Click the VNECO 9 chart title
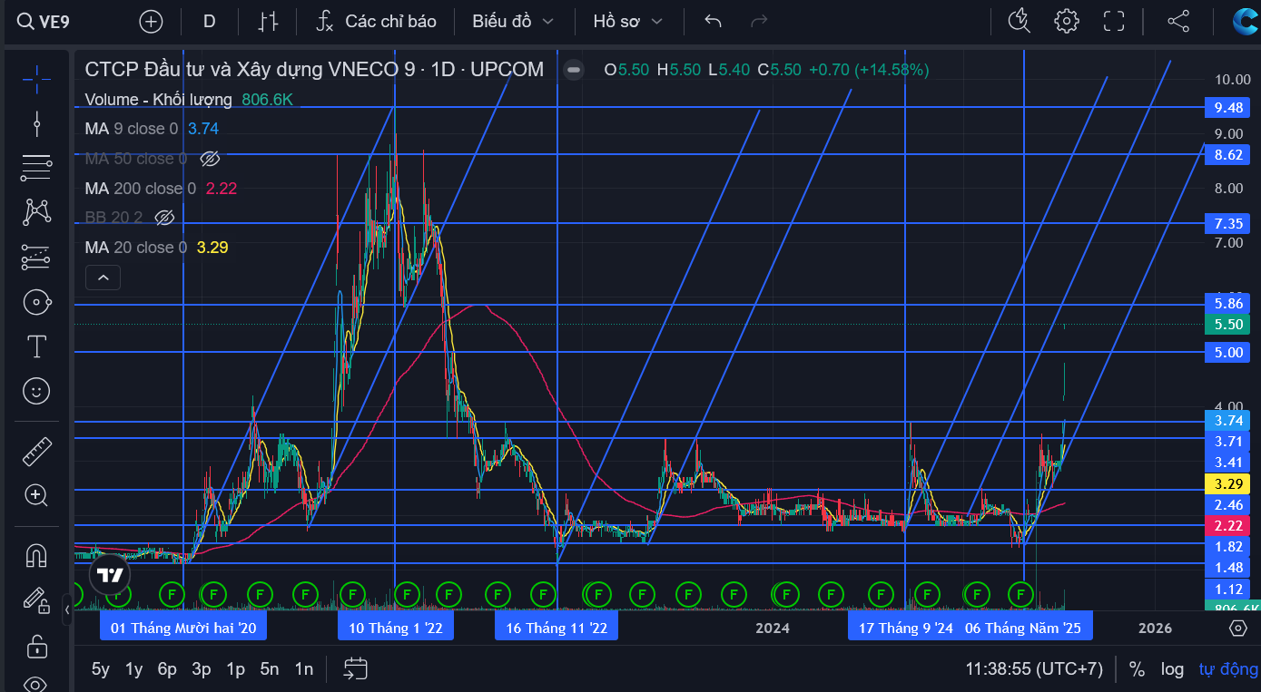1261x692 pixels. [x=314, y=70]
